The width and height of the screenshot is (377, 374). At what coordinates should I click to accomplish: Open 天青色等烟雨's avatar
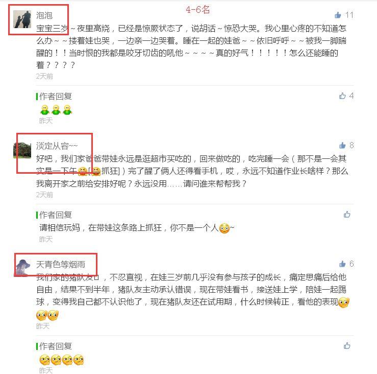coord(22,268)
